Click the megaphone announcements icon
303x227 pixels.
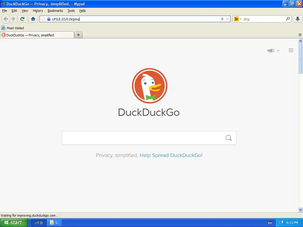point(271,51)
